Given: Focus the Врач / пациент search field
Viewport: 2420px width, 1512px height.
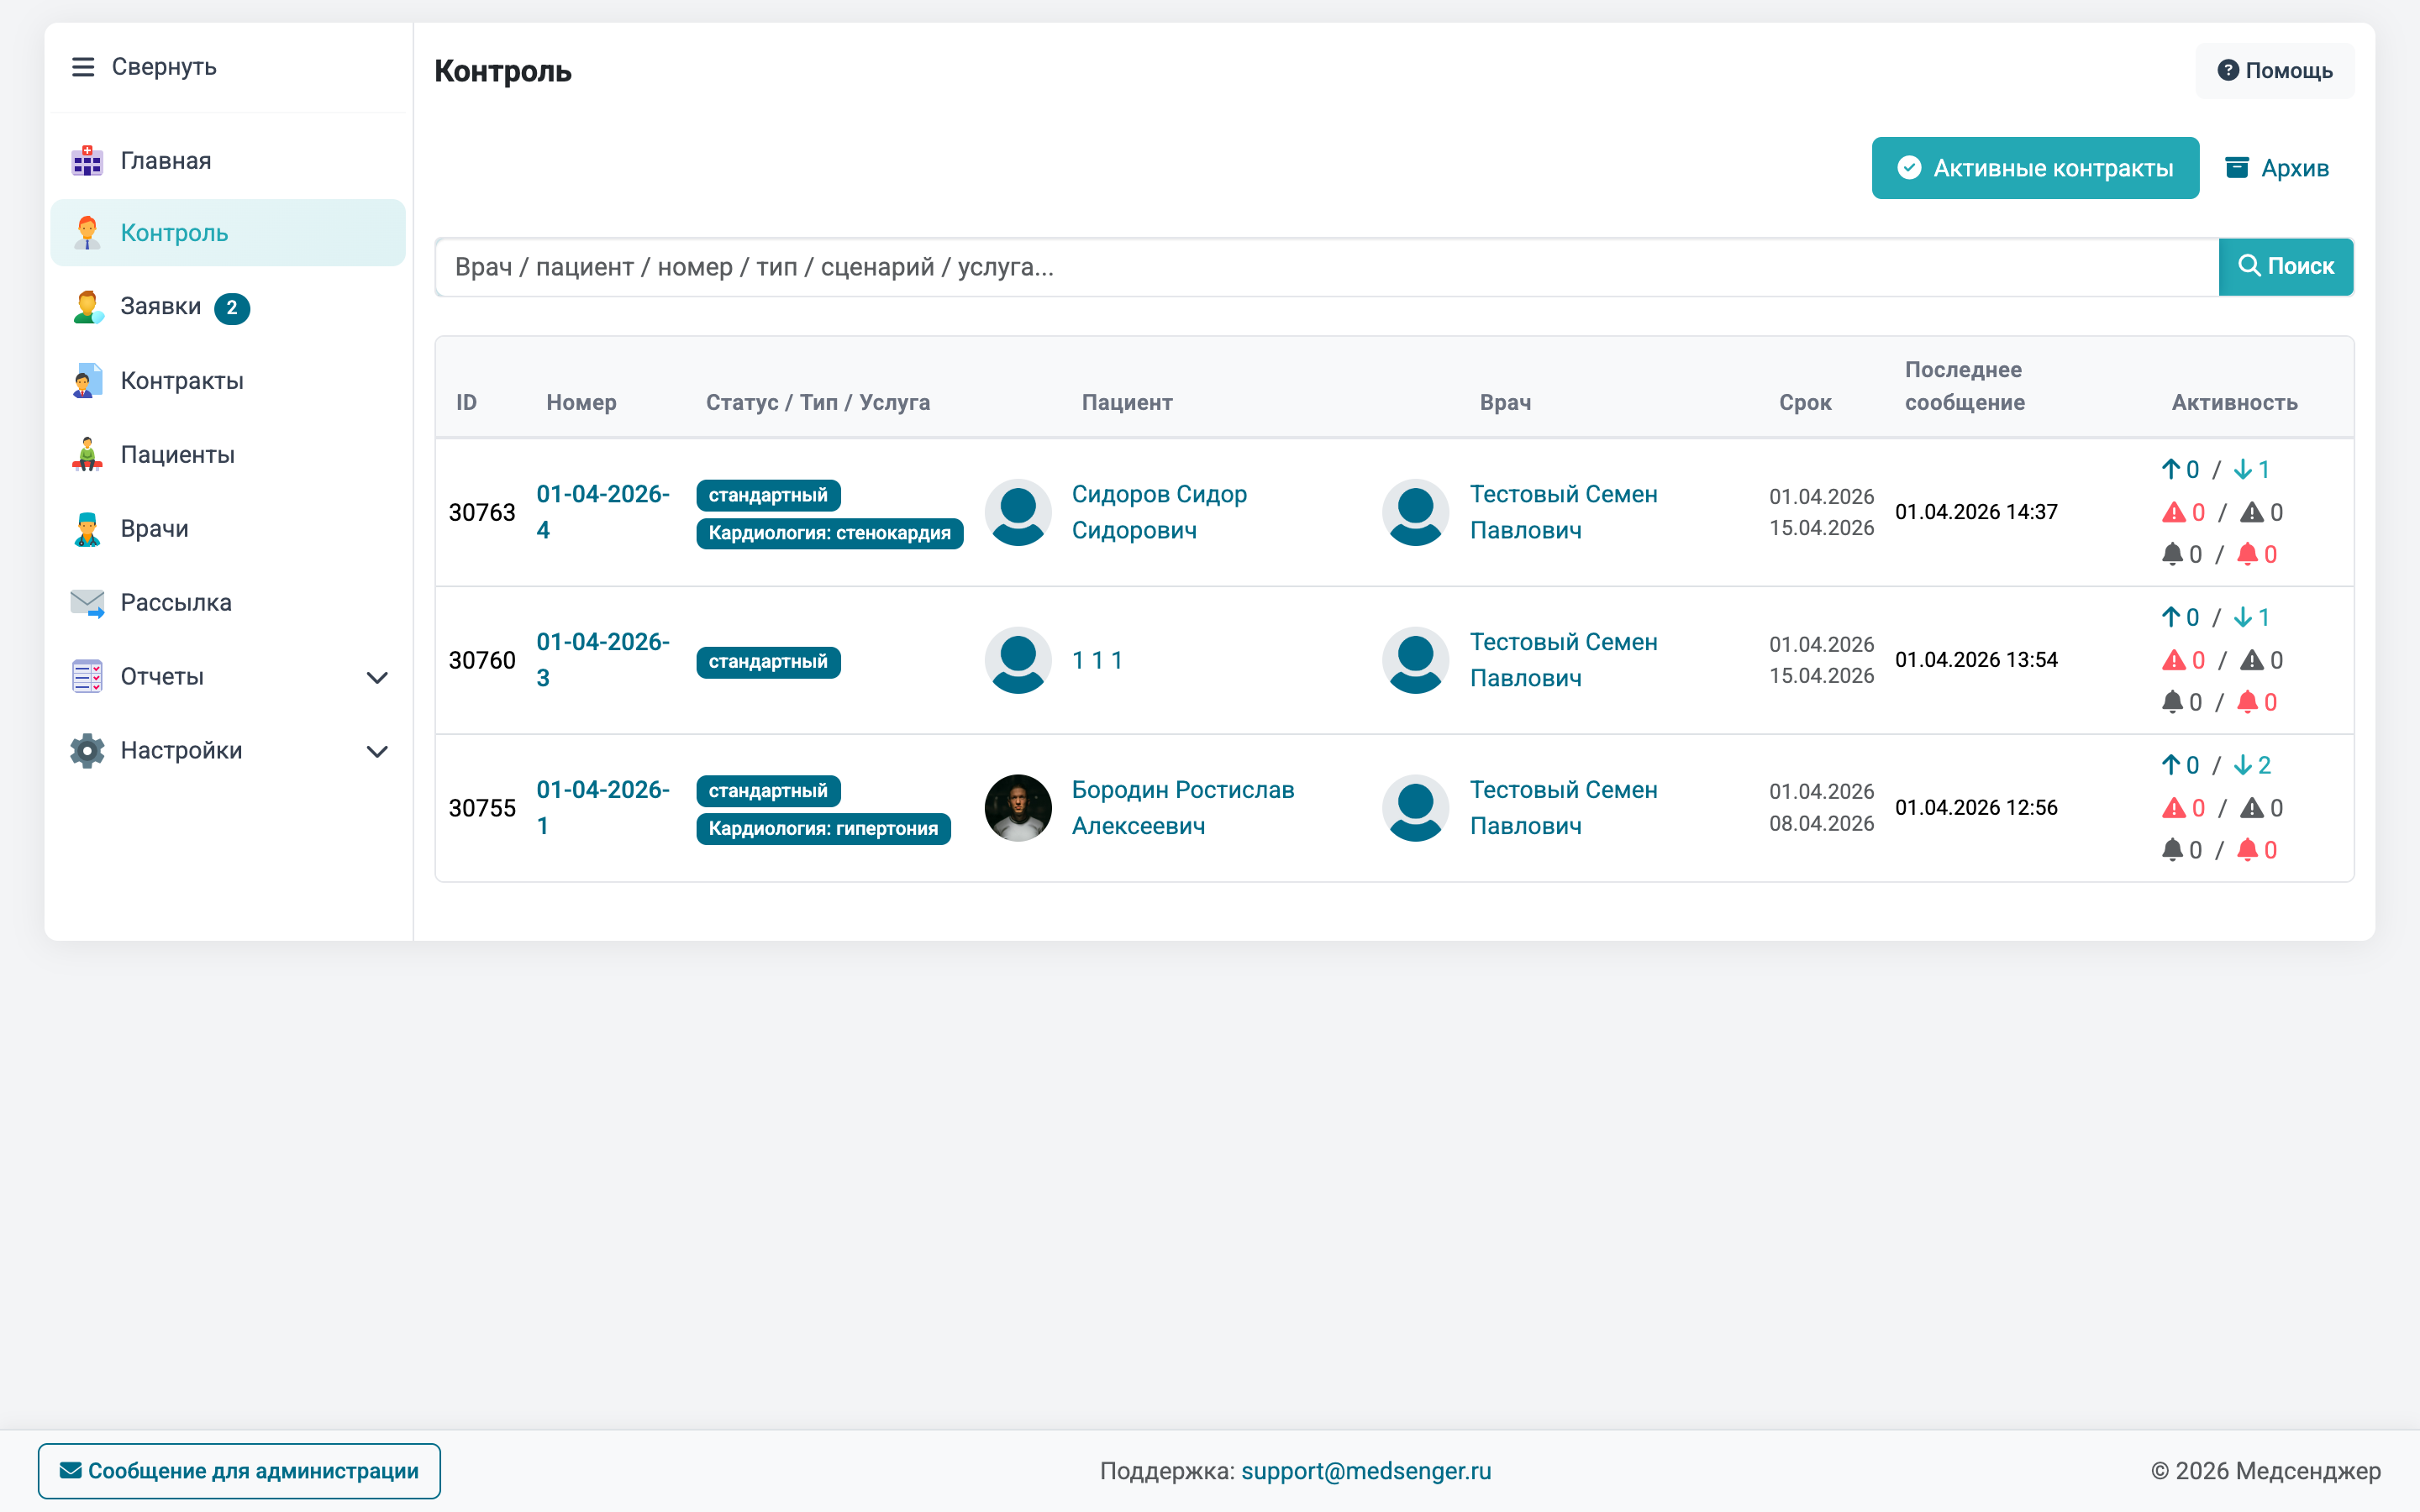Looking at the screenshot, I should pyautogui.click(x=1327, y=267).
